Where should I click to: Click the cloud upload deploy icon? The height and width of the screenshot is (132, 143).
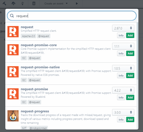(x=13, y=4)
